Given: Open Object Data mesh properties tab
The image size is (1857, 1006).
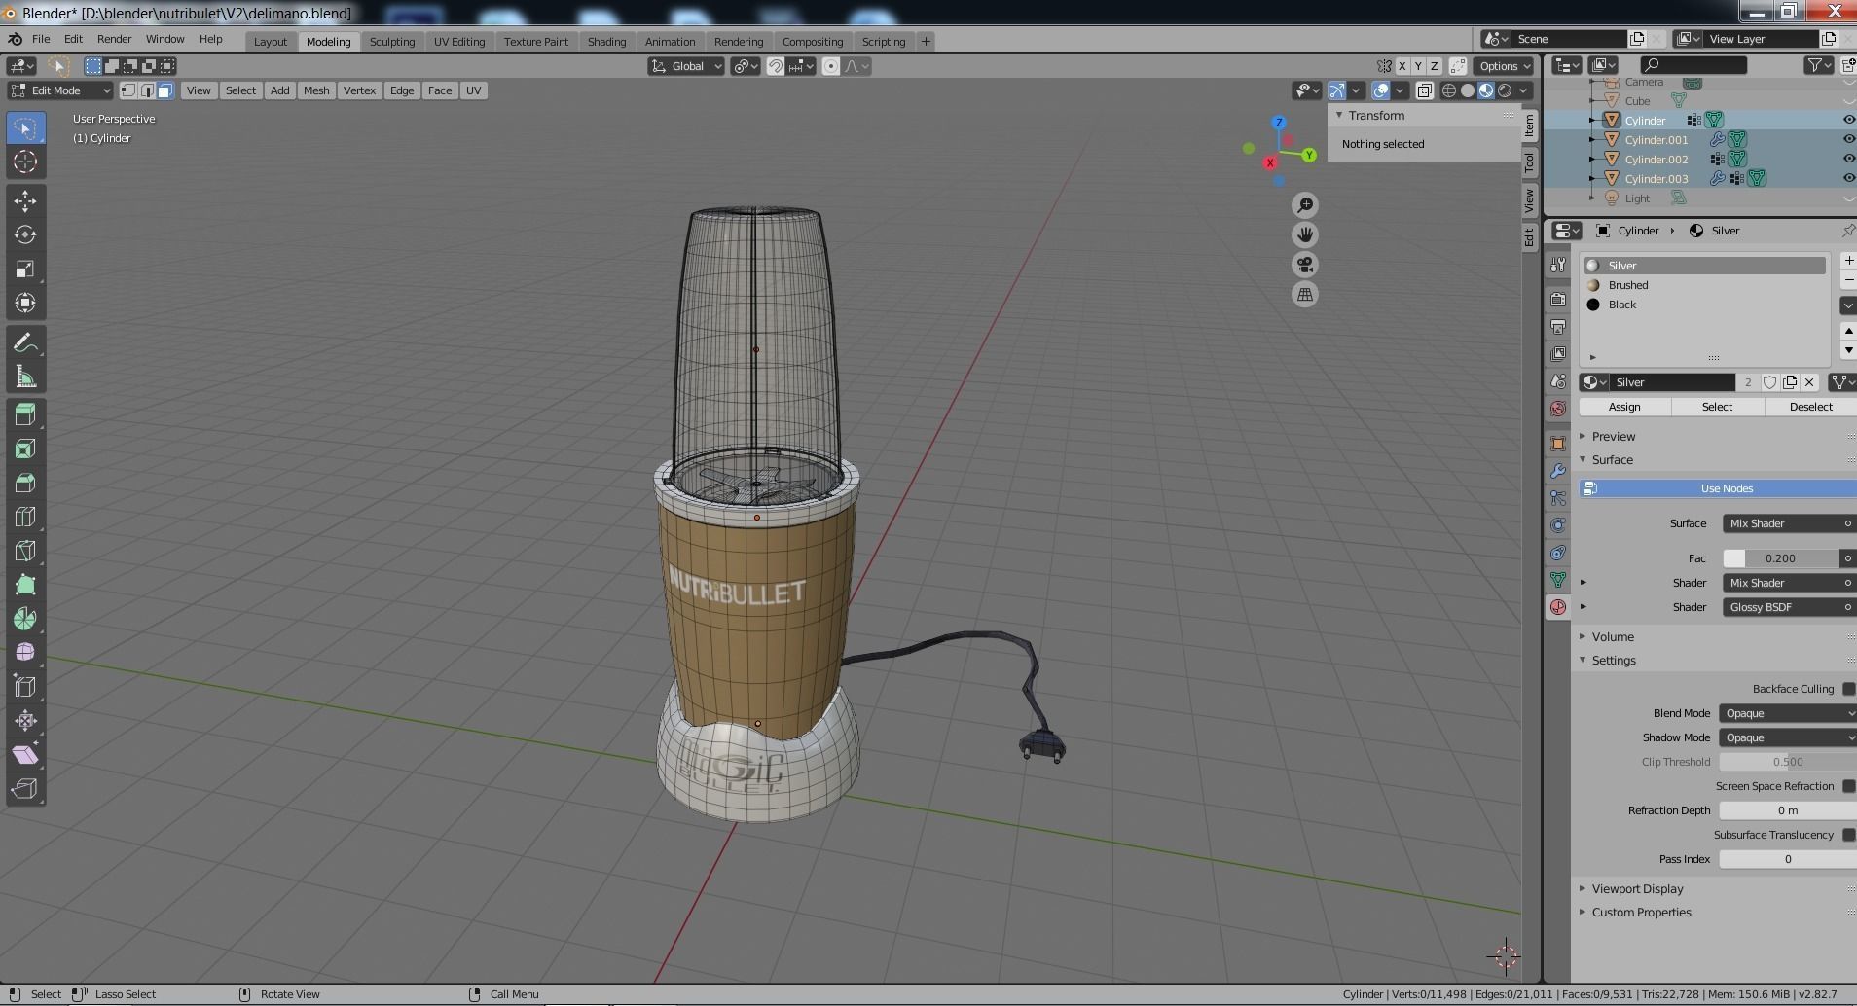Looking at the screenshot, I should pyautogui.click(x=1558, y=580).
